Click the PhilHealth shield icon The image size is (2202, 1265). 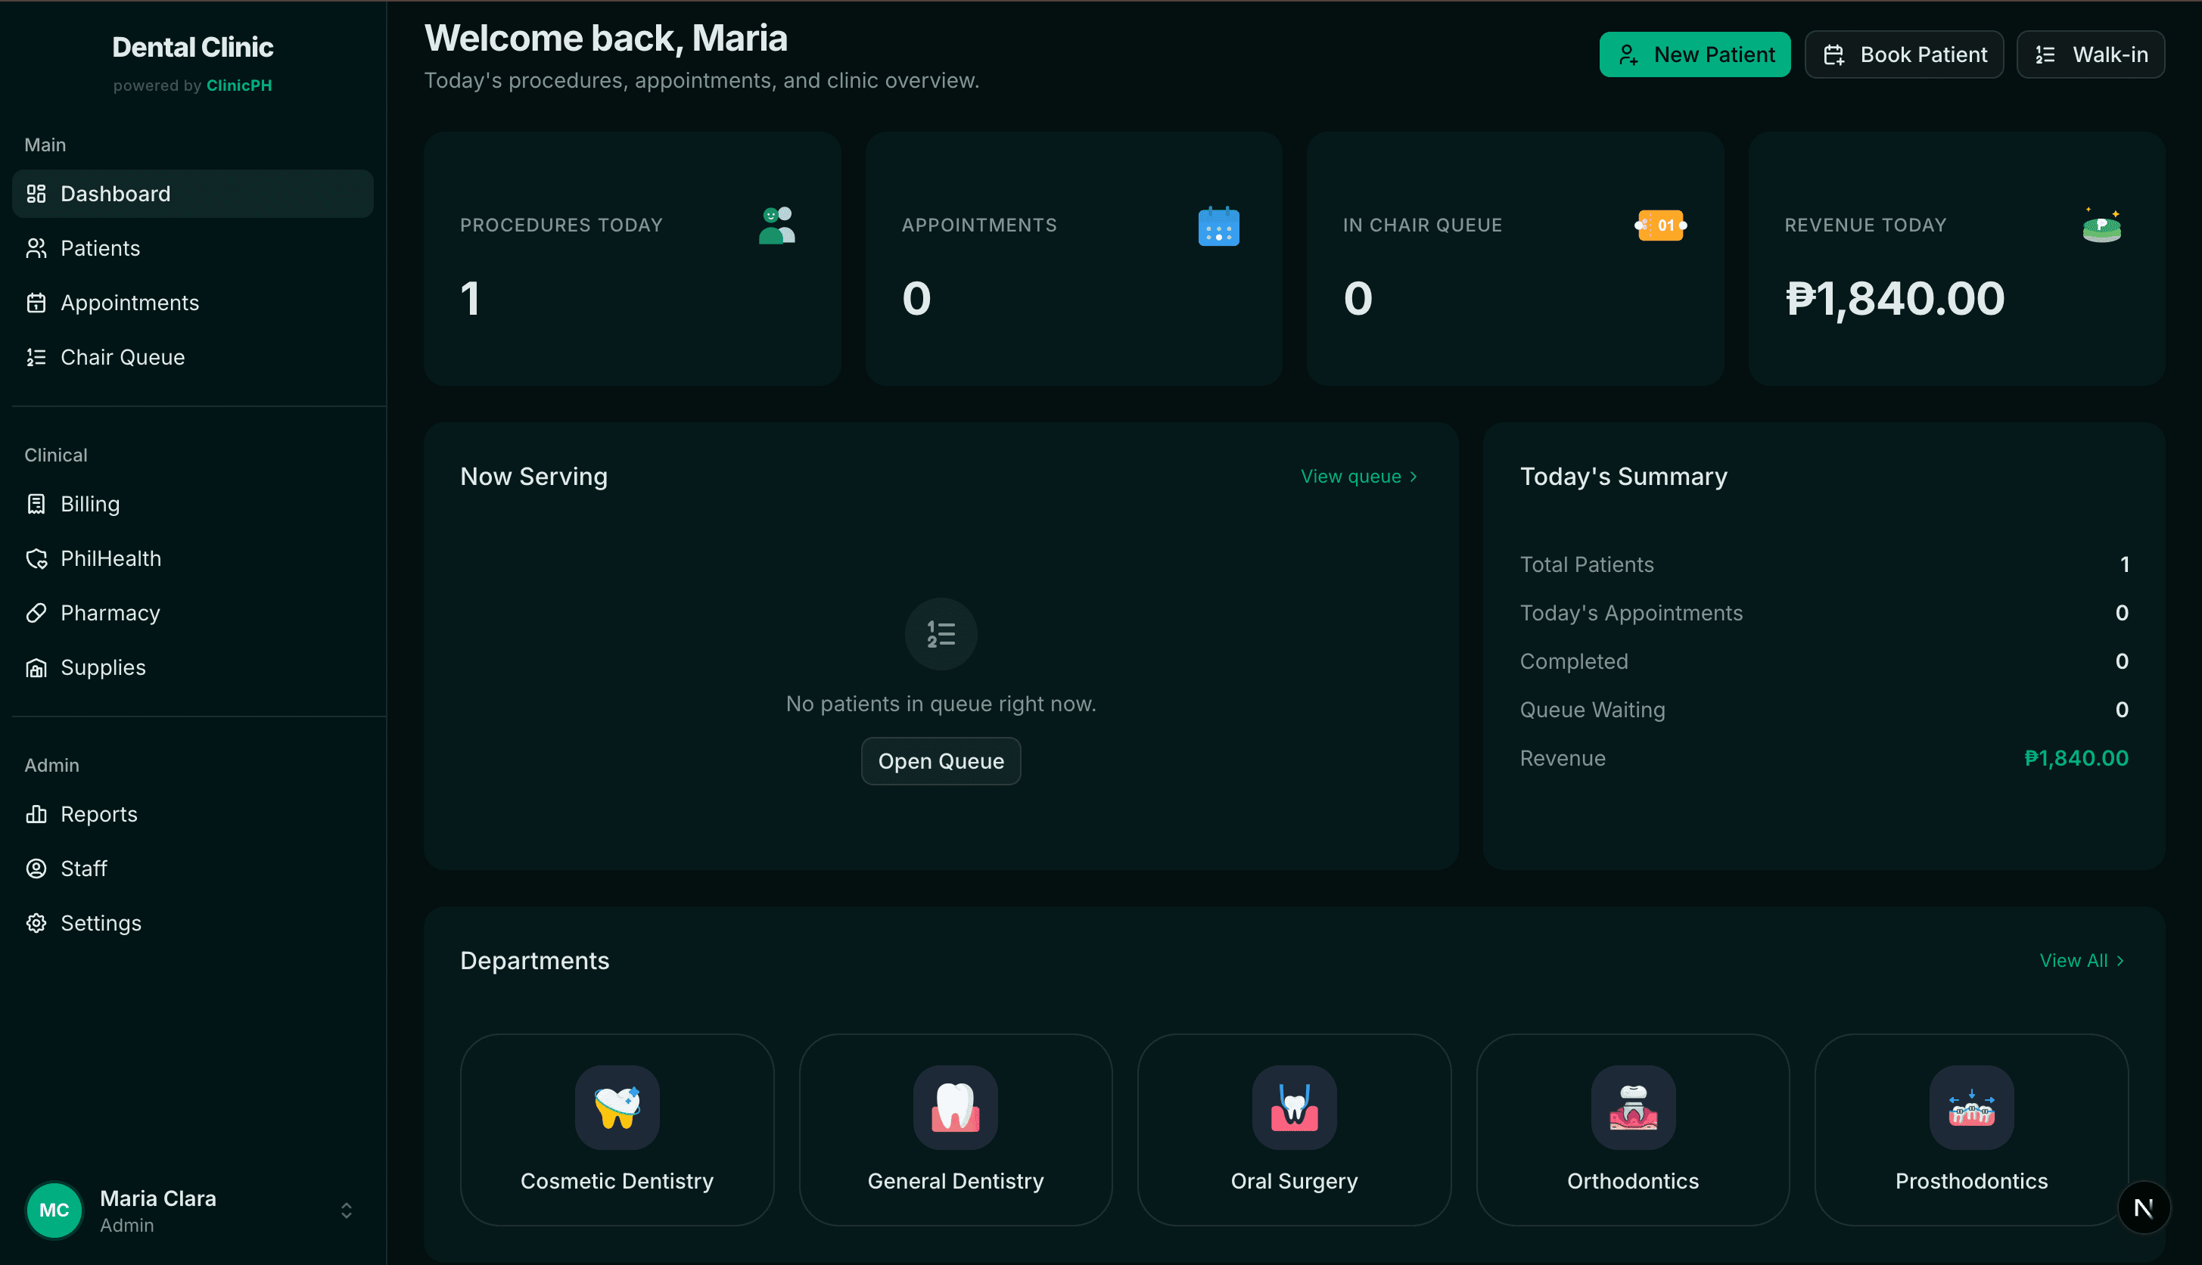pos(36,558)
